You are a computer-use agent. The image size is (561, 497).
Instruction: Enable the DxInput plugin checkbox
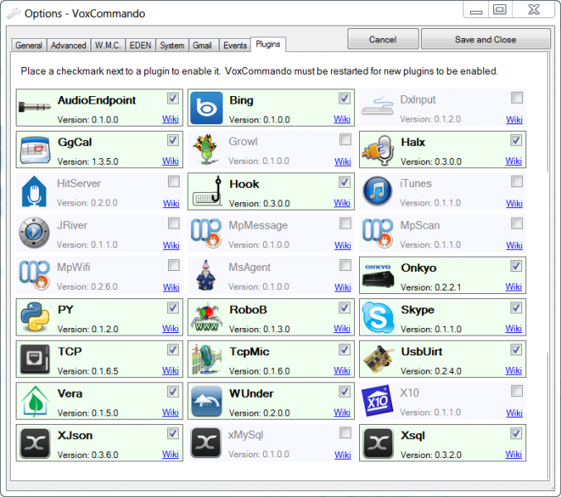click(517, 98)
